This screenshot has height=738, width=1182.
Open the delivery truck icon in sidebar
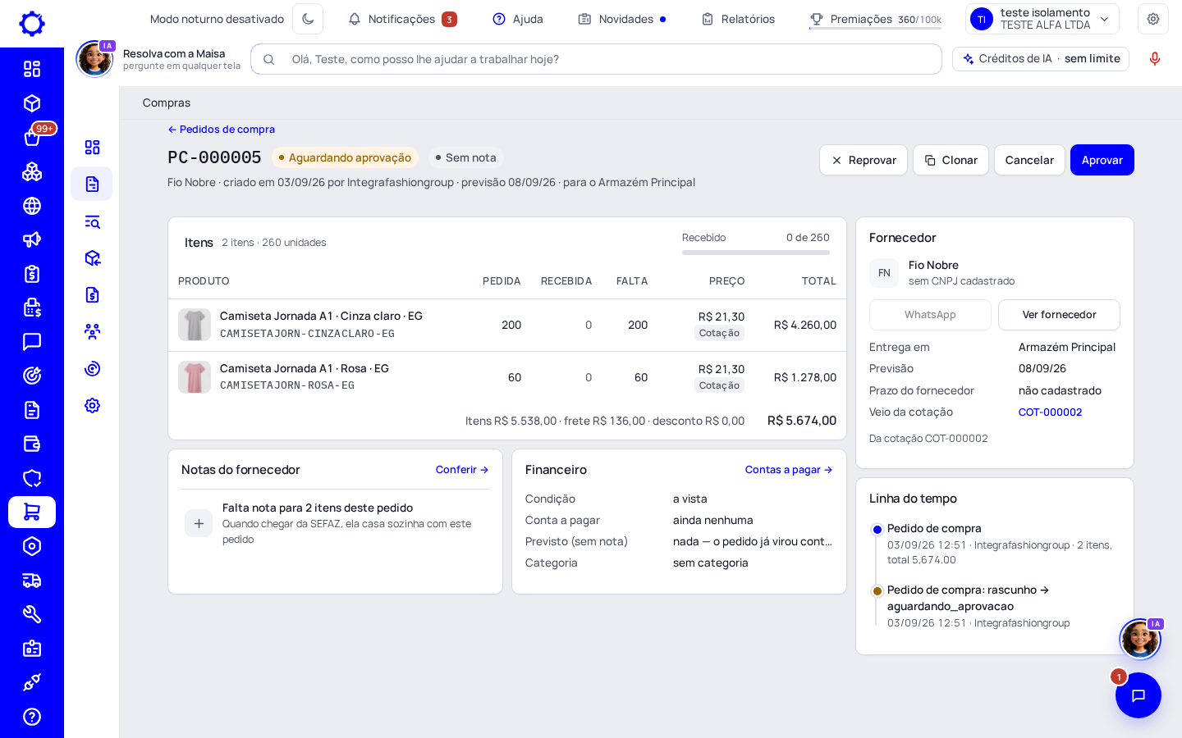click(32, 581)
